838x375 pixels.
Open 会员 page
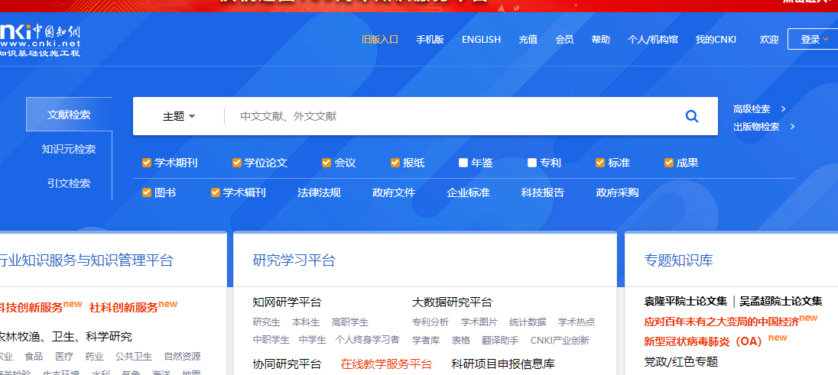click(x=564, y=40)
